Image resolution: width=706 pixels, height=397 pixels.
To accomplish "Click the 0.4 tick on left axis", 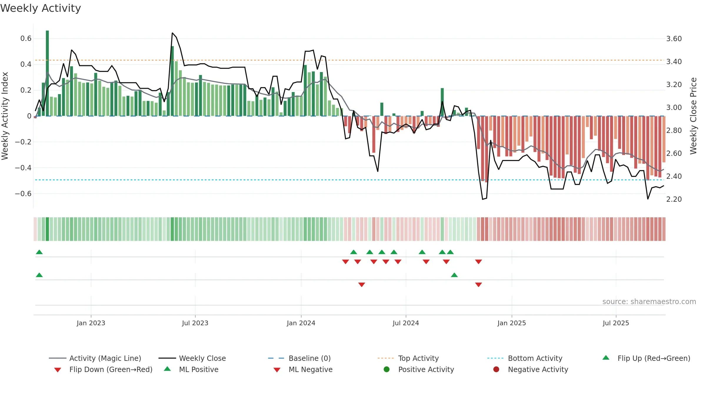I will pos(26,64).
